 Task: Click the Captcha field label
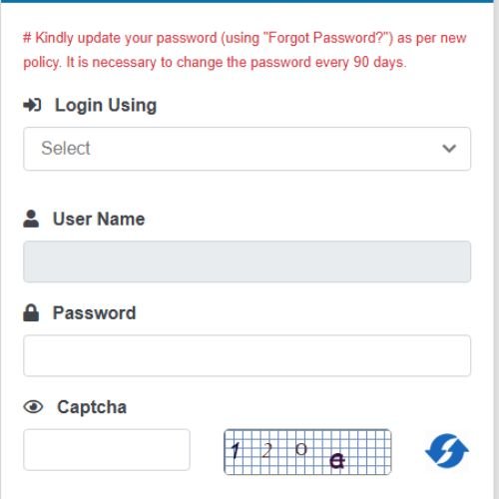pyautogui.click(x=92, y=407)
